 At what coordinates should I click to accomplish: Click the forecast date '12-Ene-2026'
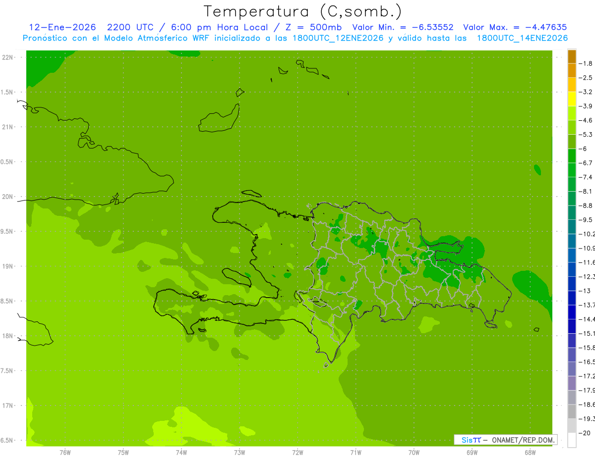pos(62,27)
